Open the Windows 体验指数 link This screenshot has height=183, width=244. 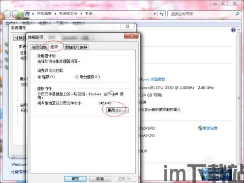[152, 79]
